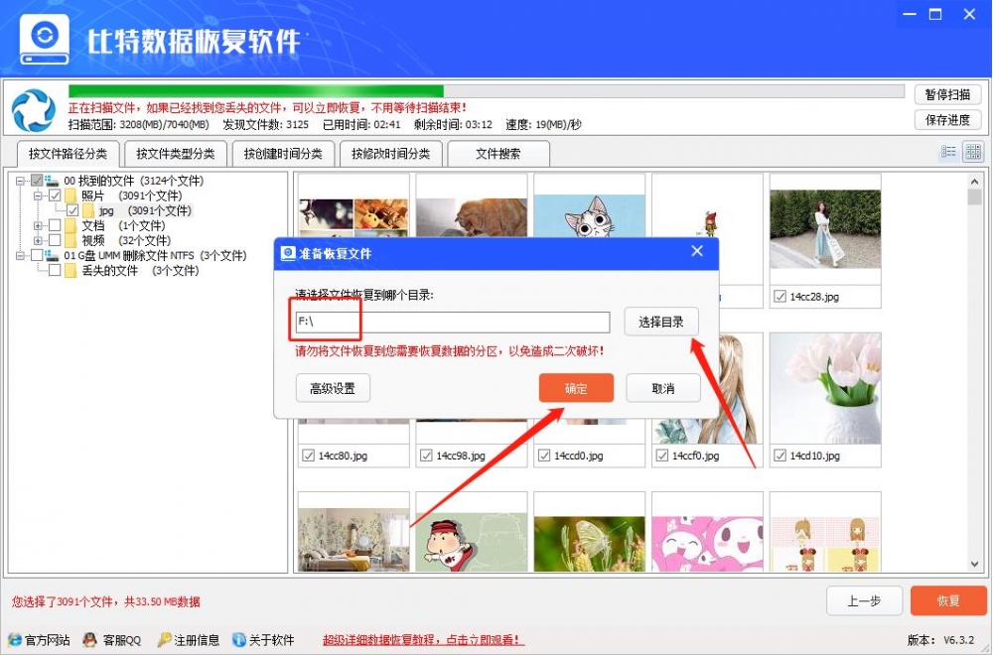This screenshot has height=655, width=993.
Task: Switch to the 按文件类型分类 tab
Action: (176, 154)
